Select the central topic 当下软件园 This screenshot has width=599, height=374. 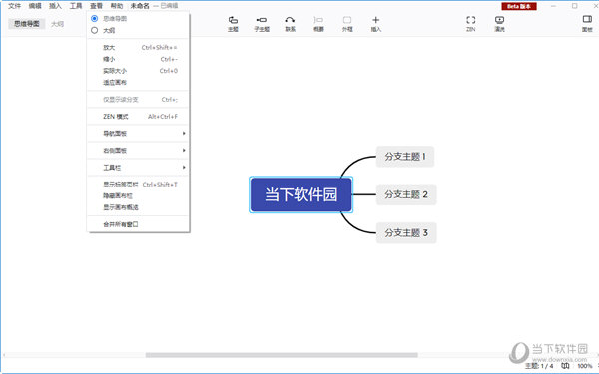pos(301,194)
